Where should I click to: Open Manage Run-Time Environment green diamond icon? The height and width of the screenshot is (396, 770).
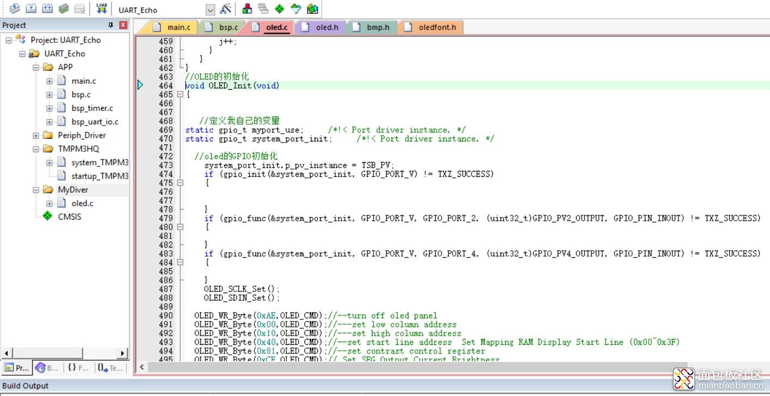279,9
